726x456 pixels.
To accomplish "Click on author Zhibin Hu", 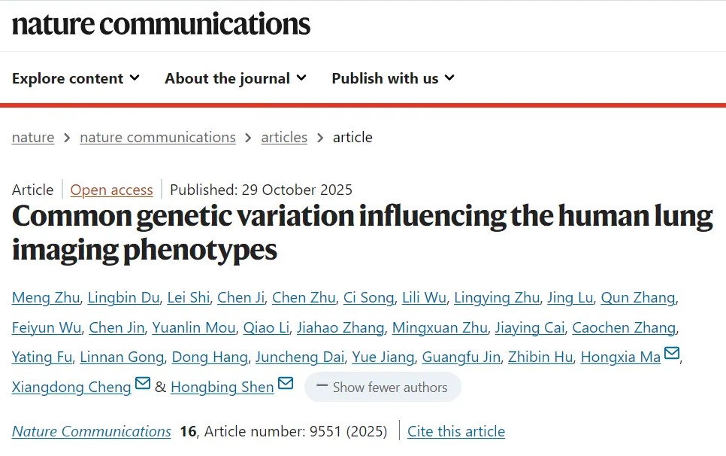I will (x=540, y=357).
